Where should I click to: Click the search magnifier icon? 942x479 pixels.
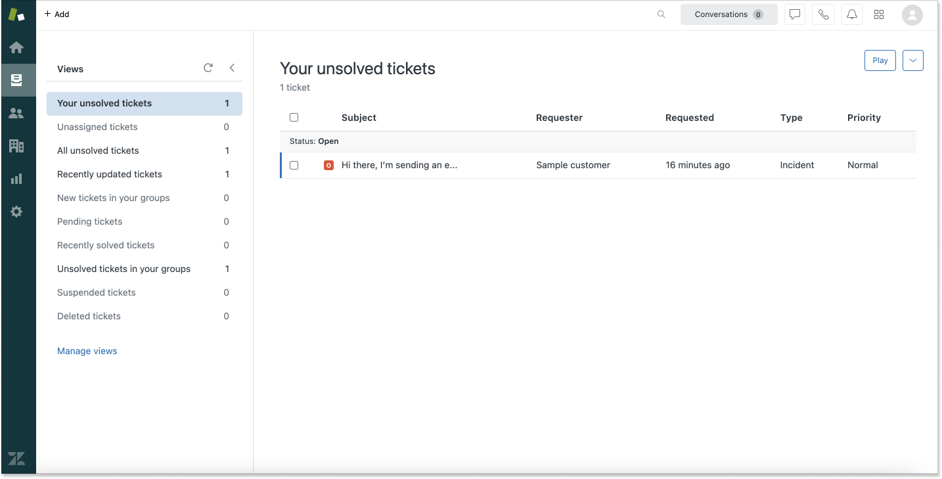pos(662,14)
